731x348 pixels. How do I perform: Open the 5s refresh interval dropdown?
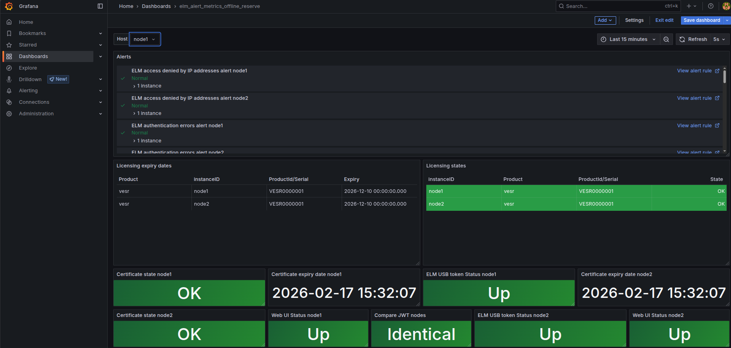[719, 39]
